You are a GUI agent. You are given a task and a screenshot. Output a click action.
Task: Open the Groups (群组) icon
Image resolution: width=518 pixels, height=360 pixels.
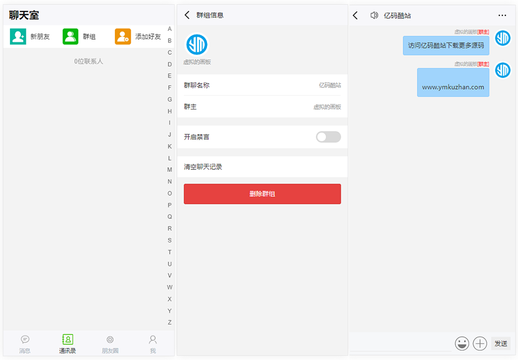[70, 37]
